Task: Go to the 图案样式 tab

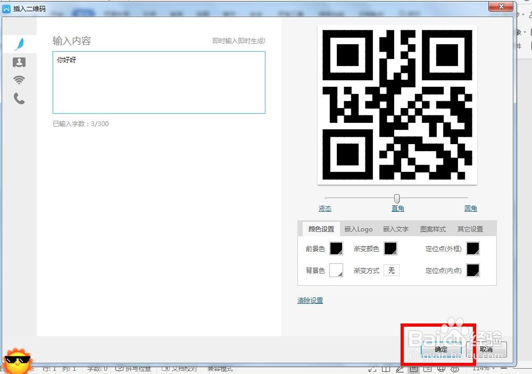Action: click(x=433, y=229)
